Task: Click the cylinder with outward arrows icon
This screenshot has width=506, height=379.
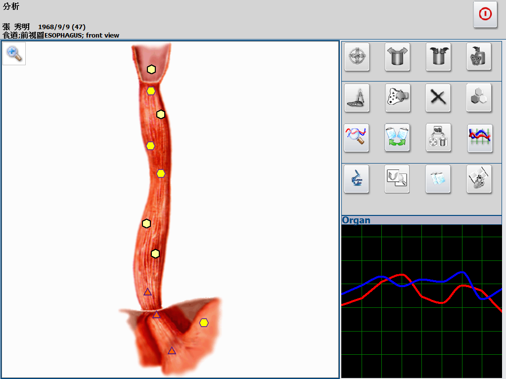Action: [397, 57]
